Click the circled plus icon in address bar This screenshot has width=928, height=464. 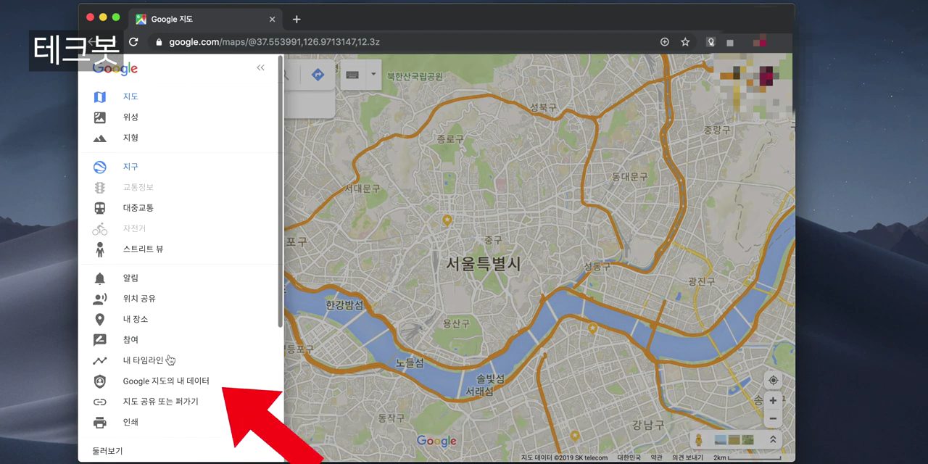click(664, 42)
